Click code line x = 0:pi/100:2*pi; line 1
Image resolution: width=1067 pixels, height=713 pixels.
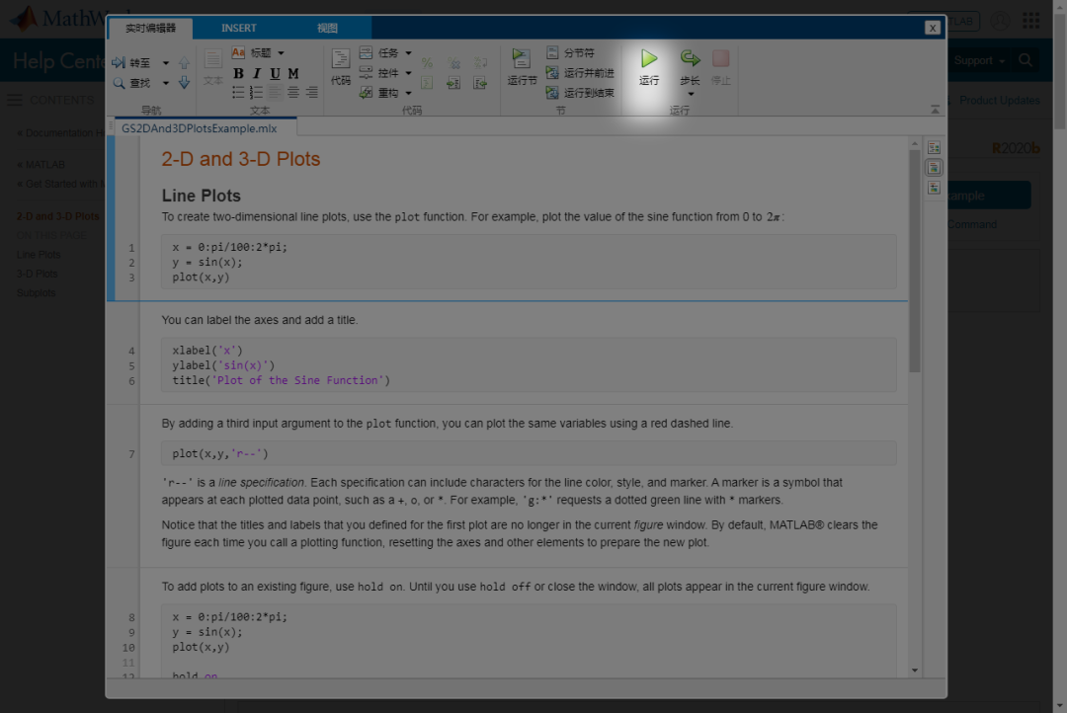pos(230,247)
